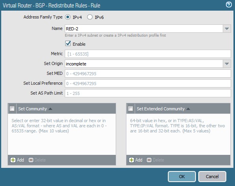Screen dimensions: 235x186
Task: Open the help icon in title bar
Action: tap(229, 5)
